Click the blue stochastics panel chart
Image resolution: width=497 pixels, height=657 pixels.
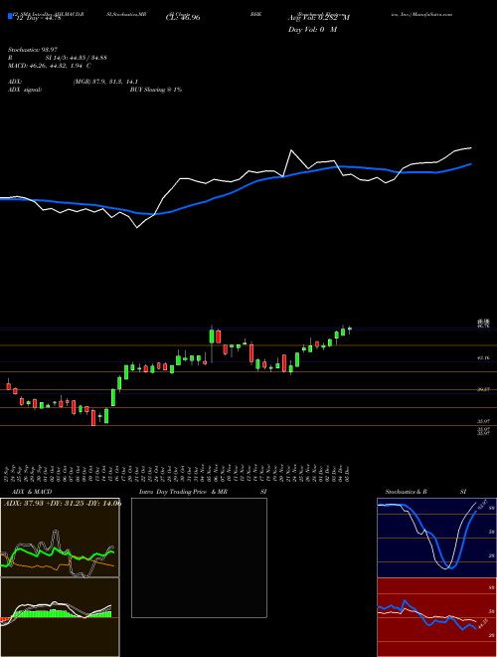coord(436,538)
